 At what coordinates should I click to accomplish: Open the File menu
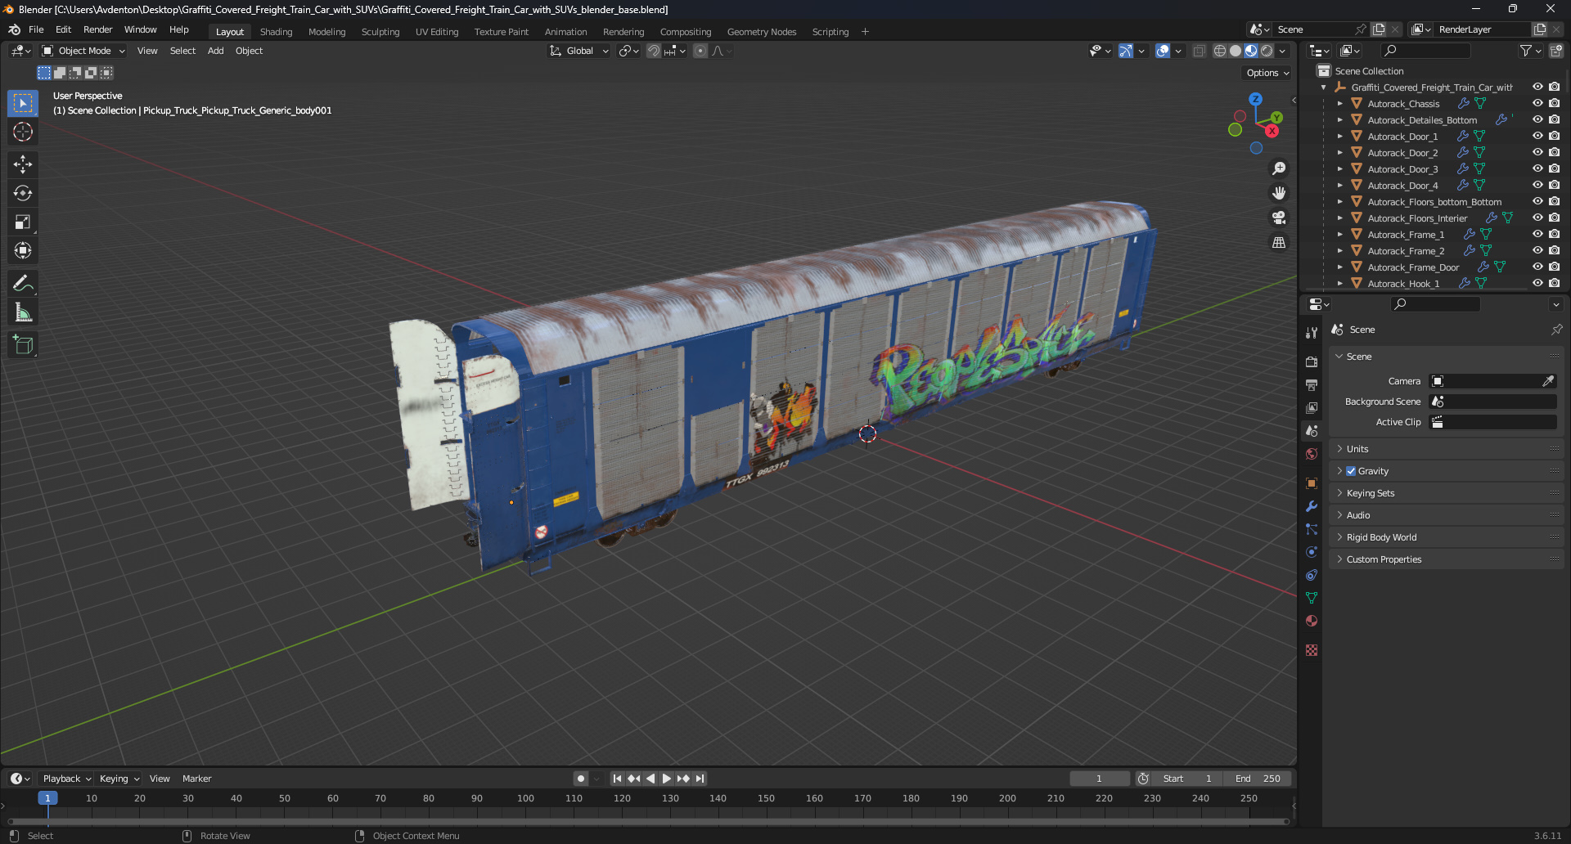pyautogui.click(x=36, y=29)
